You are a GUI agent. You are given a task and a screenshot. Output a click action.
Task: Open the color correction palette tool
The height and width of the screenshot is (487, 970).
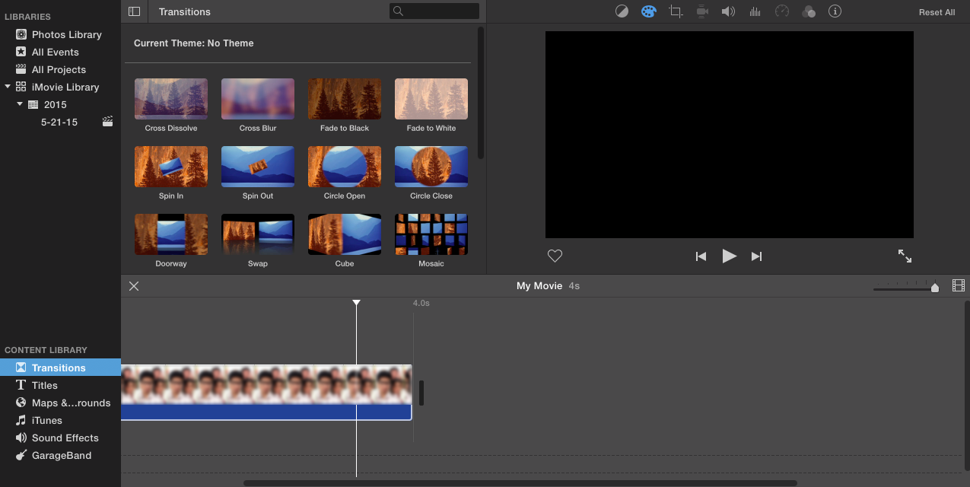(648, 11)
